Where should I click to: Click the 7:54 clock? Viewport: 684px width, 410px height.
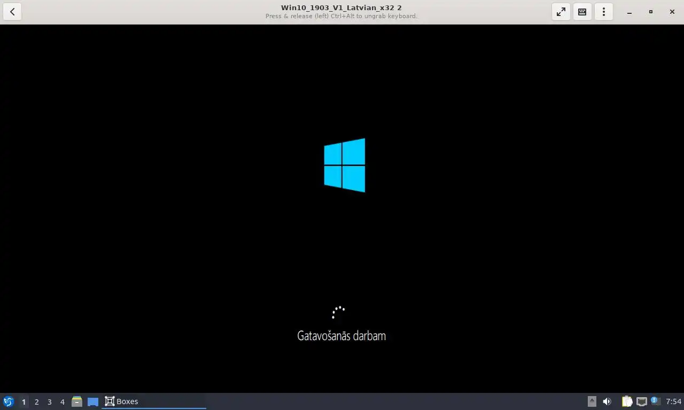673,401
